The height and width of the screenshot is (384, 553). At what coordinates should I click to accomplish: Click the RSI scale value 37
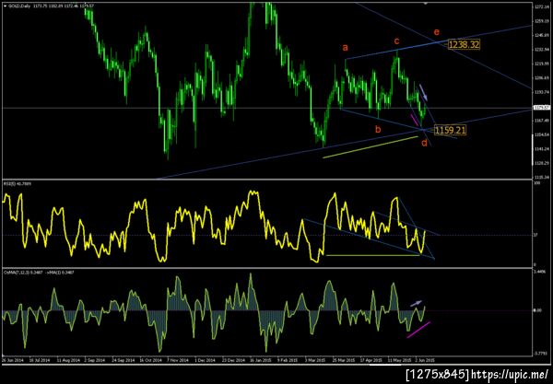pyautogui.click(x=535, y=235)
